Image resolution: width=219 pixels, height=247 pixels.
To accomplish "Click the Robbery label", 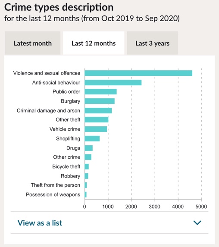I will click(x=70, y=176).
